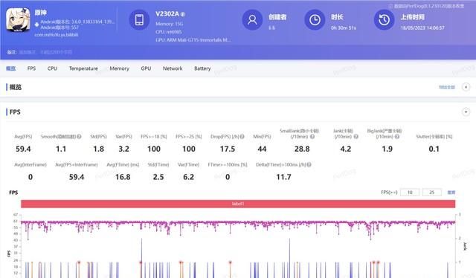Click the duration clock icon
476x278 pixels.
click(x=315, y=20)
